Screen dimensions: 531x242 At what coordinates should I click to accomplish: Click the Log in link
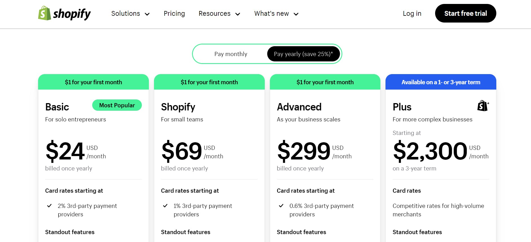tap(412, 13)
